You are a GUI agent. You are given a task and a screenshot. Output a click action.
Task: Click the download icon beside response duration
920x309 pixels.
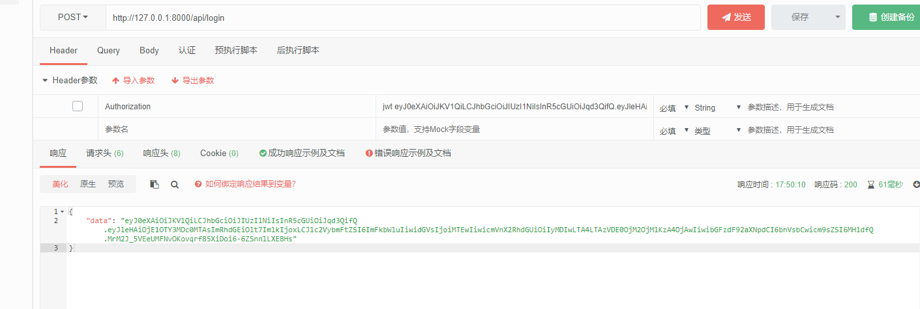point(916,184)
